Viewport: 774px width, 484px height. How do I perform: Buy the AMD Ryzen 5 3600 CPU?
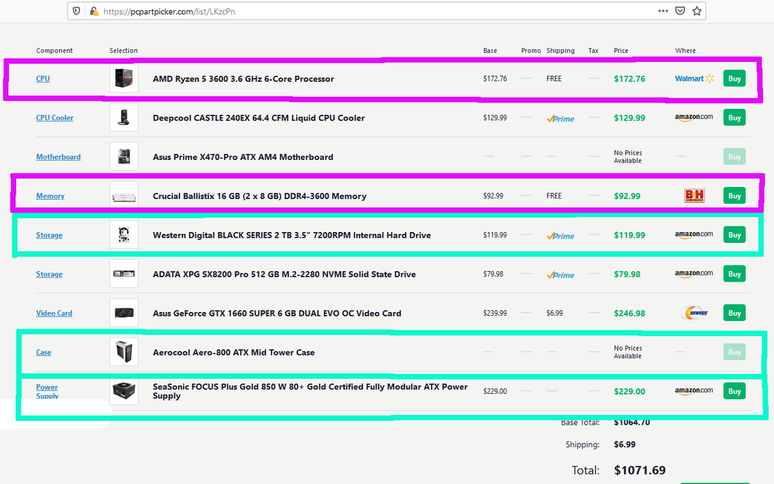click(x=734, y=79)
